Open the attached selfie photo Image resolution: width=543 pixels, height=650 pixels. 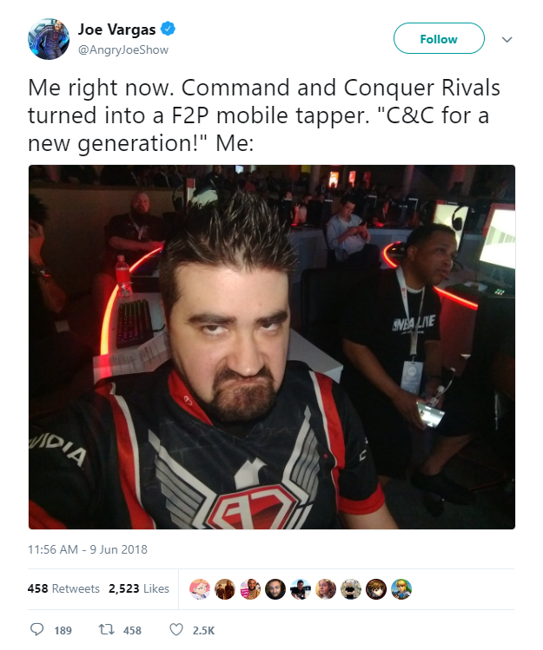pyautogui.click(x=271, y=347)
